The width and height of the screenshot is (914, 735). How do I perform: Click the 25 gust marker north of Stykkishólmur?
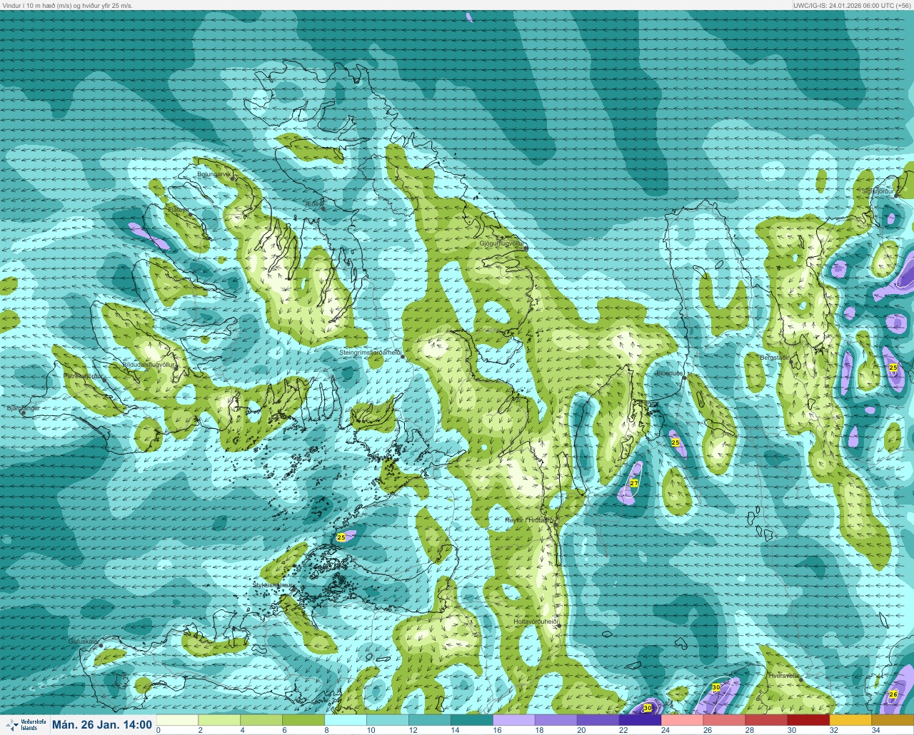pyautogui.click(x=341, y=537)
